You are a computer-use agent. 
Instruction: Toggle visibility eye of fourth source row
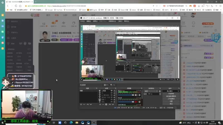coord(112,97)
